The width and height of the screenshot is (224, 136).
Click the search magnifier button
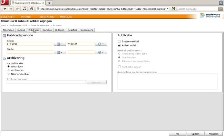pyautogui.click(x=221, y=9)
